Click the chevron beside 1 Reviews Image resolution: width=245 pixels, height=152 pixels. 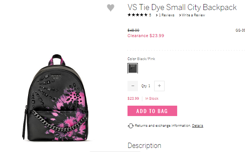pyautogui.click(x=157, y=15)
